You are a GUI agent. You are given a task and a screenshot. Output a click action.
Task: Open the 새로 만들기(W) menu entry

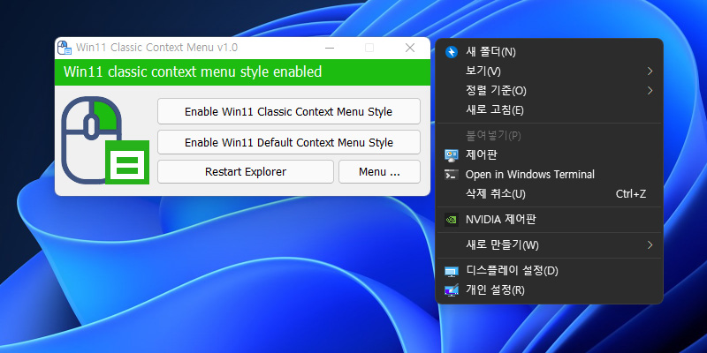549,245
